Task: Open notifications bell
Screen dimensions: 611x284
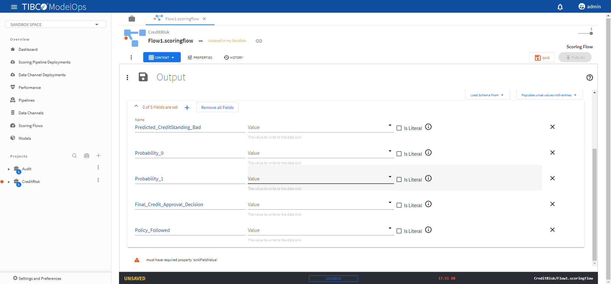Action: click(560, 7)
